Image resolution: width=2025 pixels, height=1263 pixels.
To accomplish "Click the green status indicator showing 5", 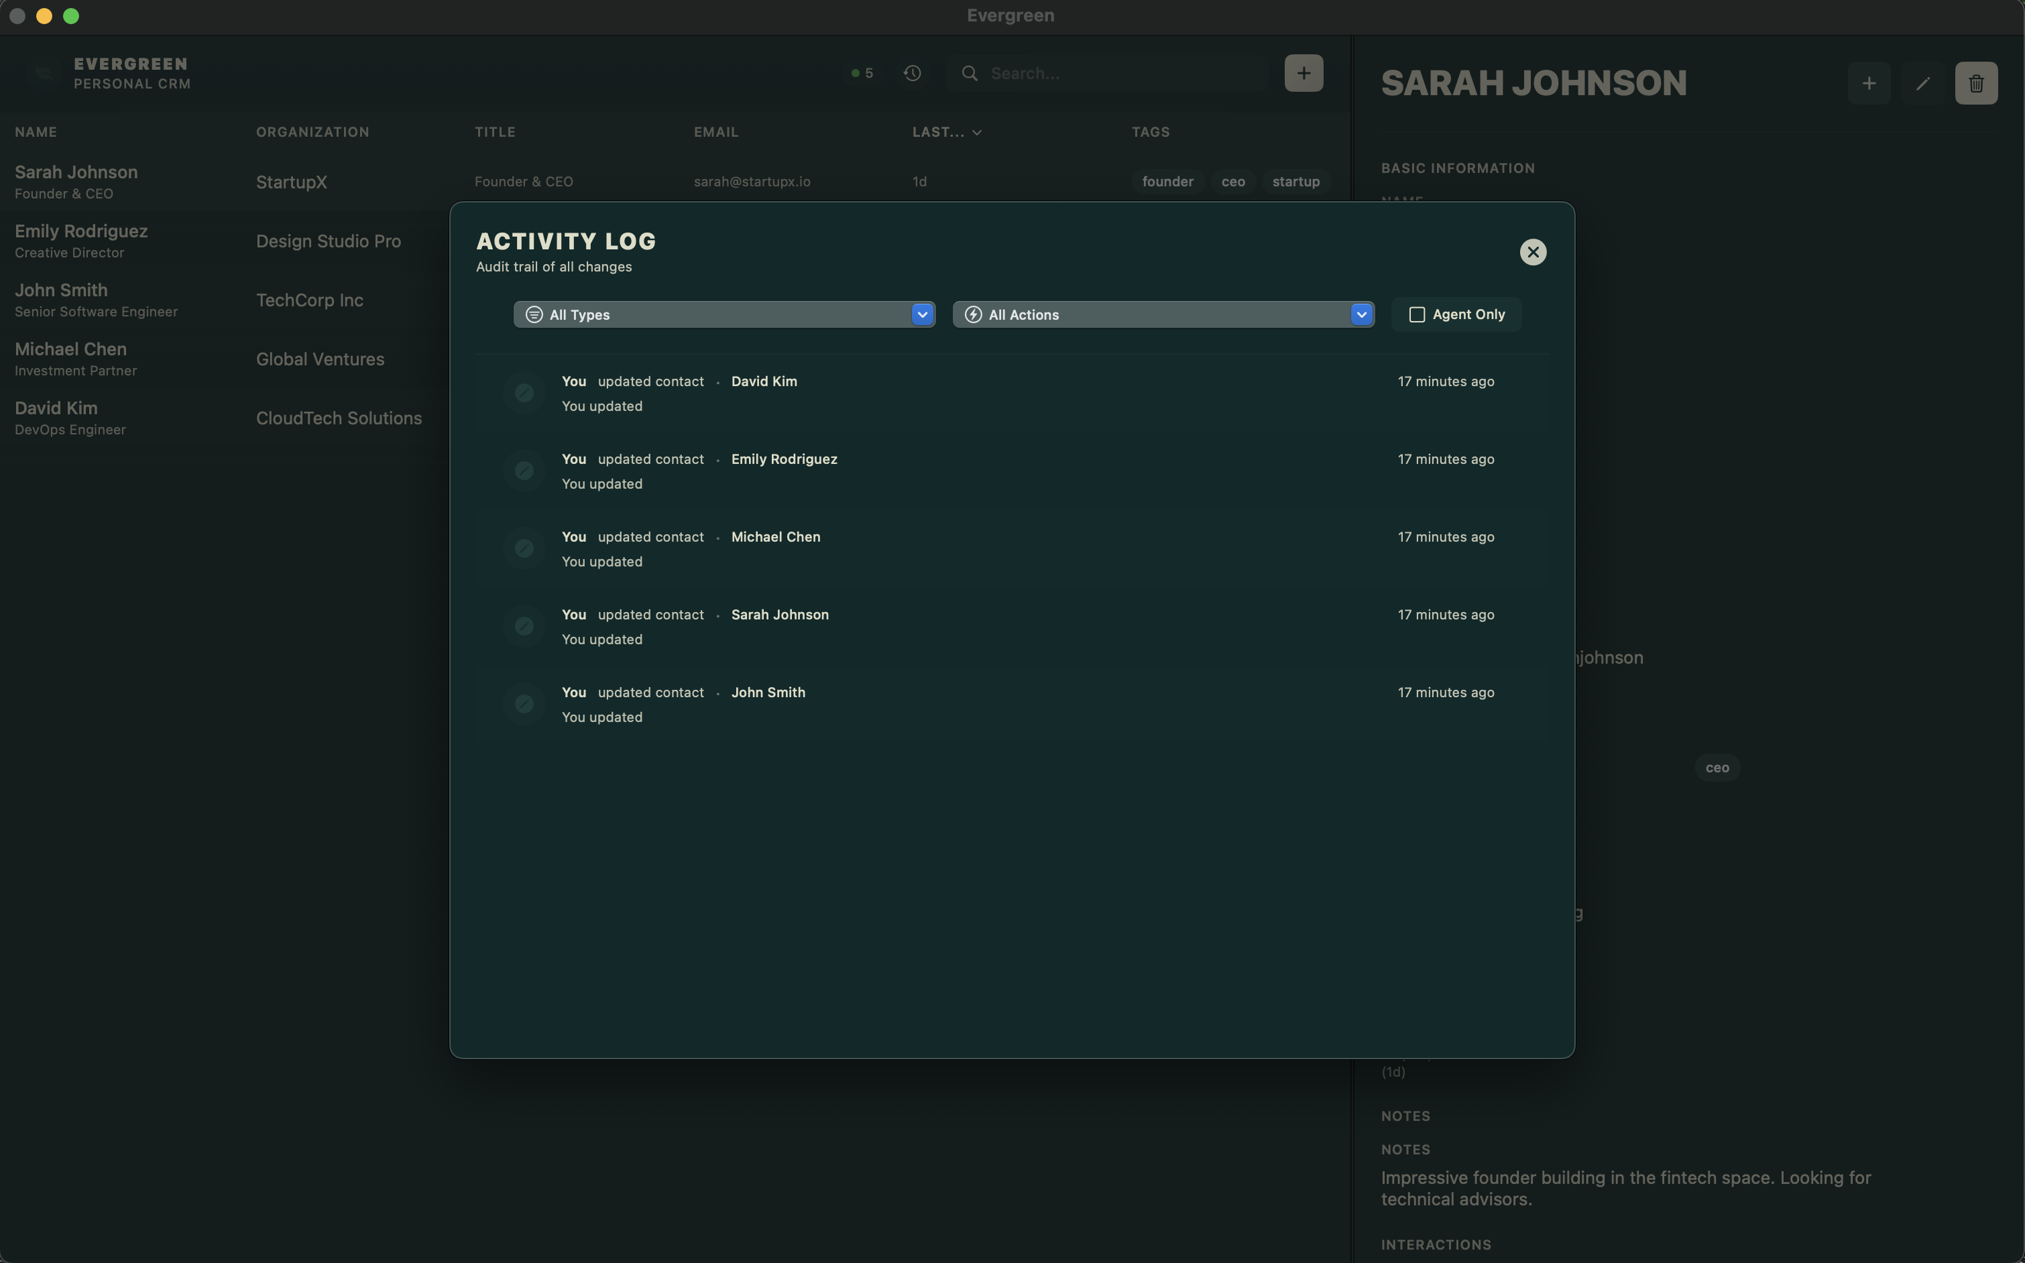I will pos(862,74).
